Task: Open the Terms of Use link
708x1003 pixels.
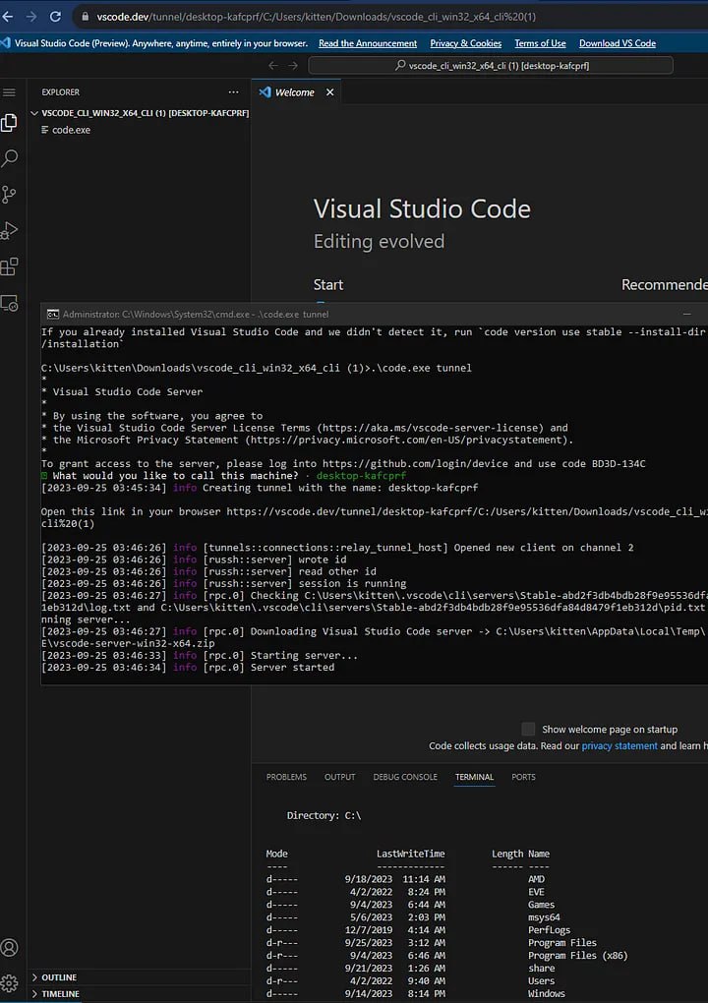Action: pyautogui.click(x=541, y=43)
